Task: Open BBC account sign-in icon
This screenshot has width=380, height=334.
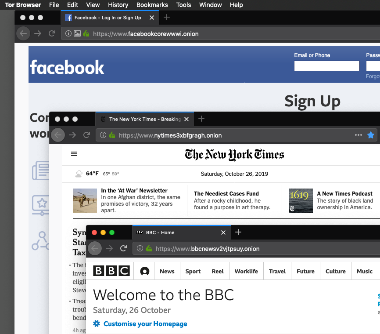Action: tap(145, 271)
